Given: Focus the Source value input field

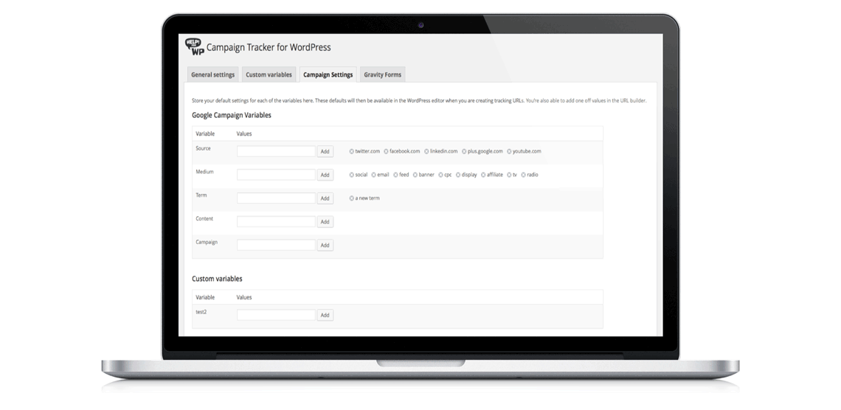Looking at the screenshot, I should coord(276,151).
